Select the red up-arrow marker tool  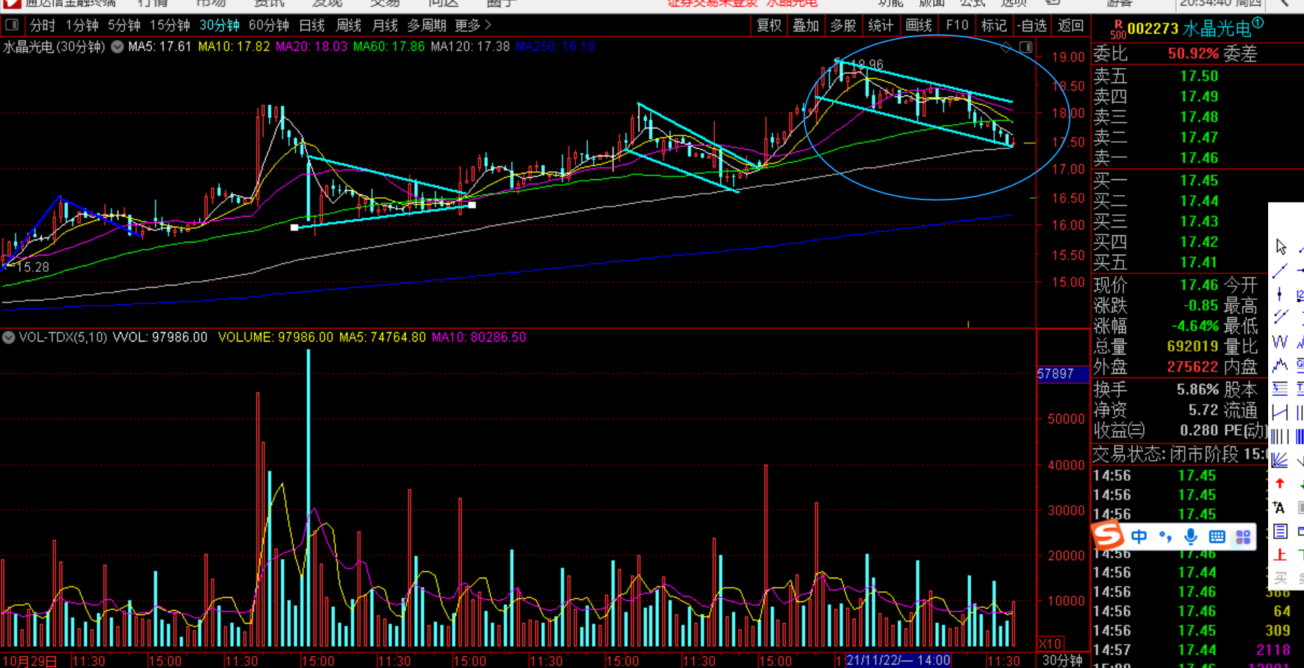click(x=1280, y=484)
